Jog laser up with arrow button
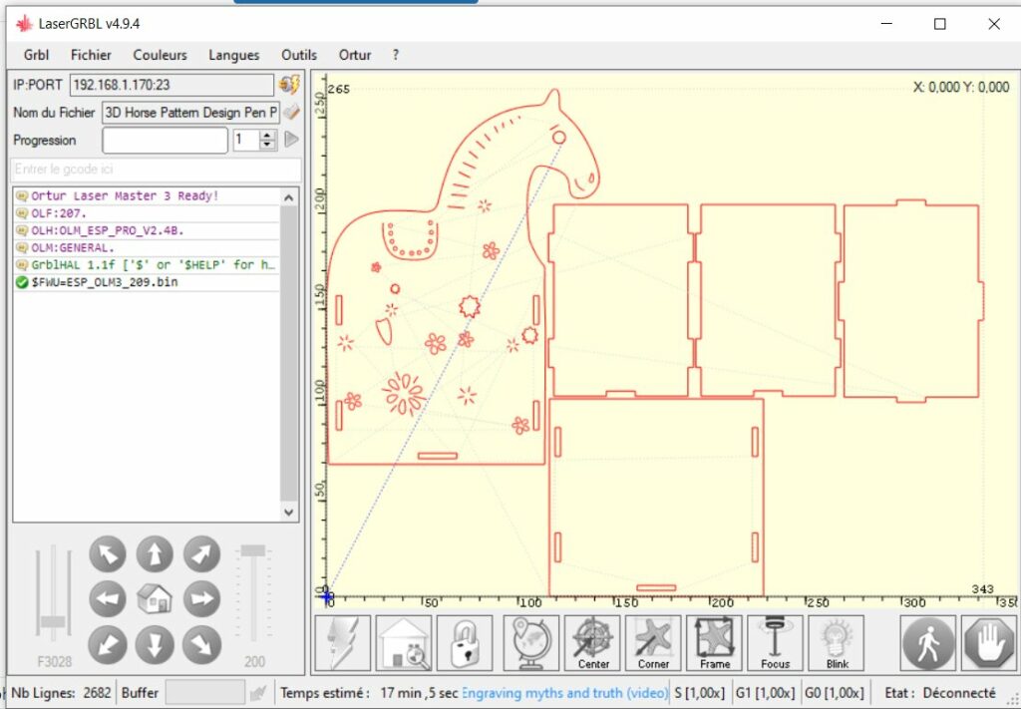The height and width of the screenshot is (709, 1021). tap(155, 554)
